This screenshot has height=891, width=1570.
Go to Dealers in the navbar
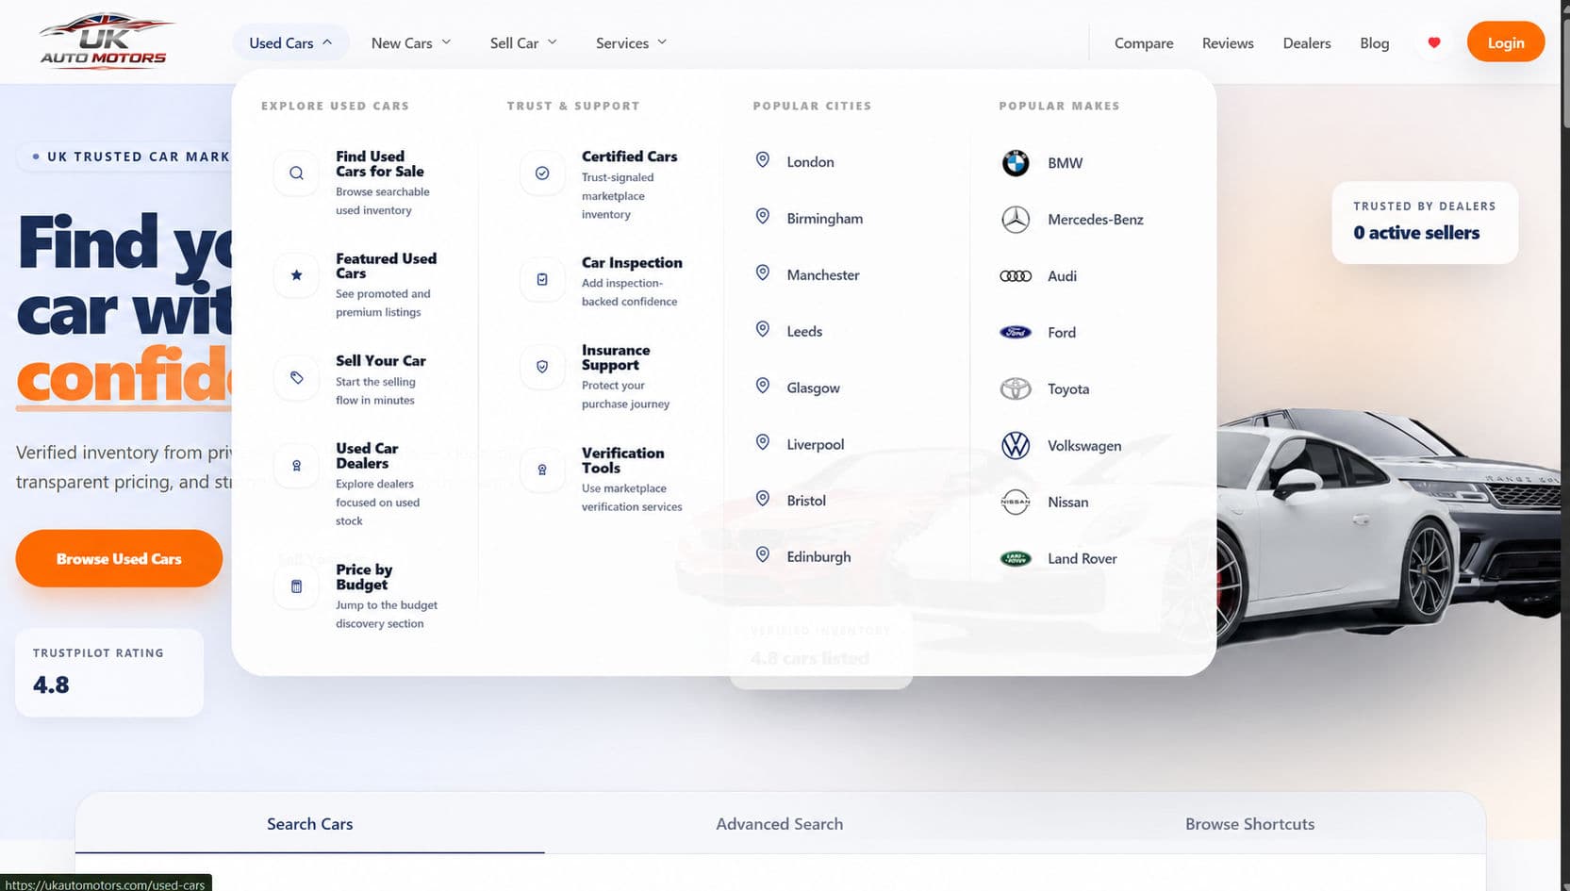[x=1307, y=43]
